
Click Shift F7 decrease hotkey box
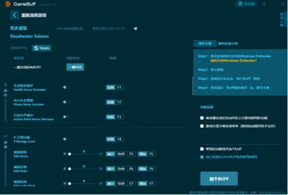point(121,184)
